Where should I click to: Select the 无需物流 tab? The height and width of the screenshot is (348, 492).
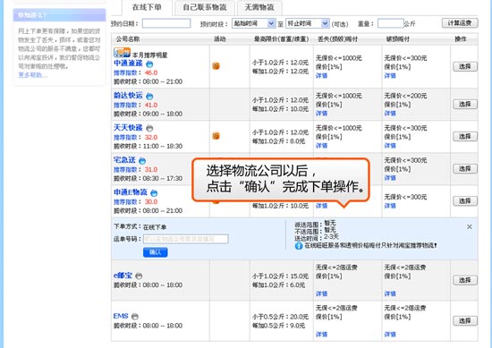click(259, 7)
